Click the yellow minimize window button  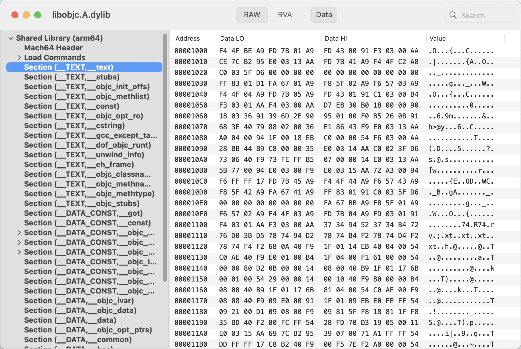(x=26, y=15)
